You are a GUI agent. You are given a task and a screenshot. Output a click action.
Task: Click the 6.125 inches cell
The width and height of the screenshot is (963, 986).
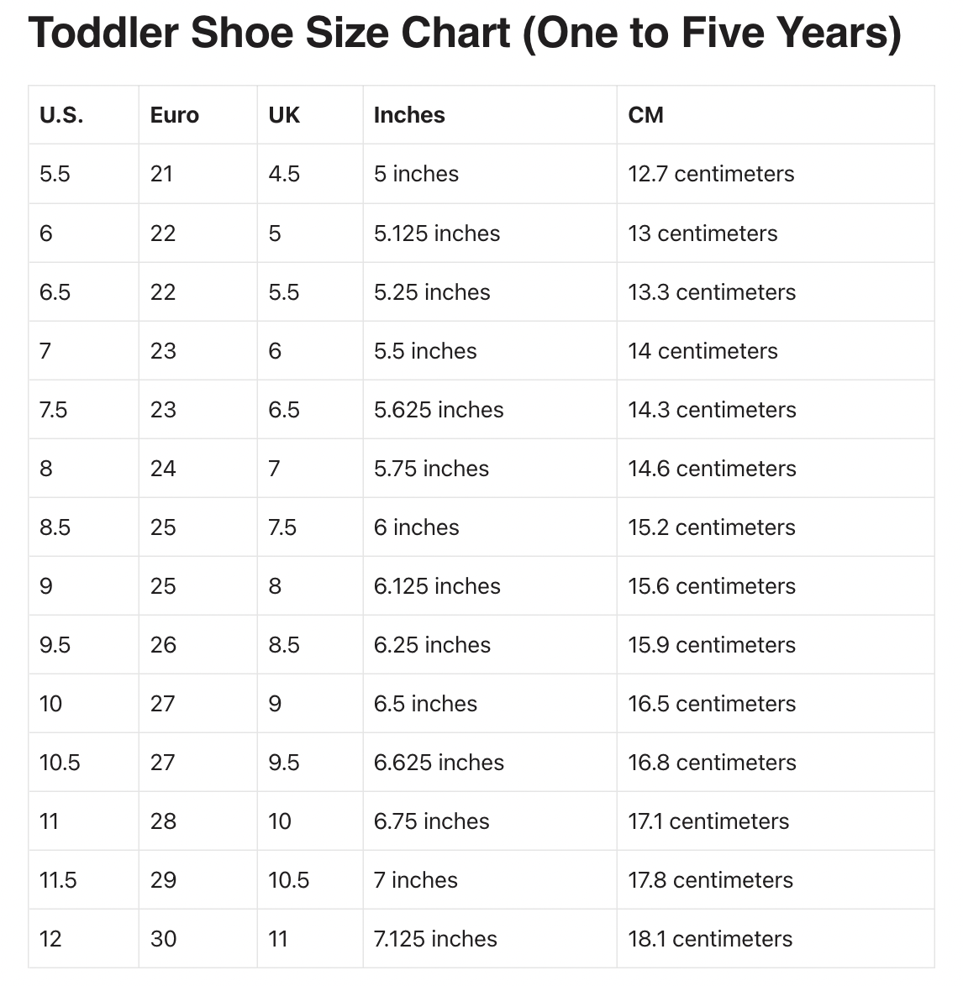[x=490, y=586]
